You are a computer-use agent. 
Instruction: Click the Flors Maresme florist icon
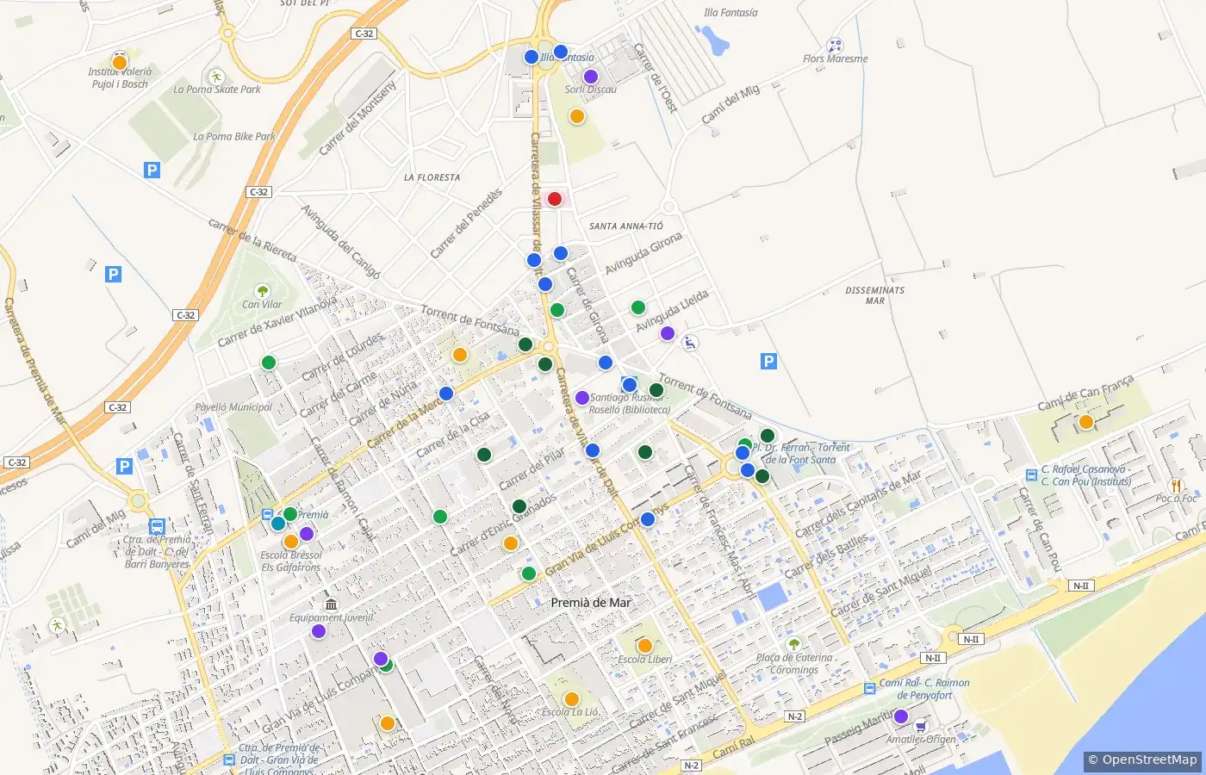(834, 46)
